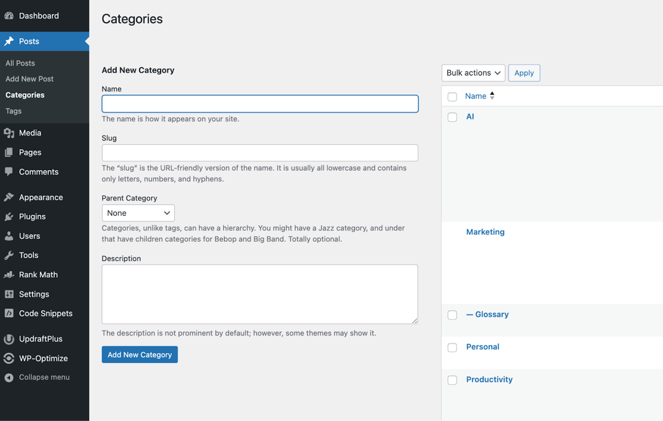Open the Tags menu item
The height and width of the screenshot is (421, 663).
[x=13, y=111]
